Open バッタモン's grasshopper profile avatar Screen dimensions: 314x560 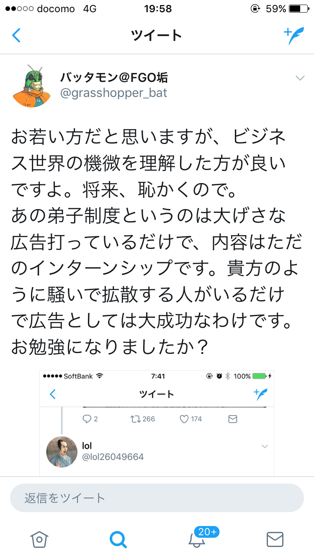point(32,86)
